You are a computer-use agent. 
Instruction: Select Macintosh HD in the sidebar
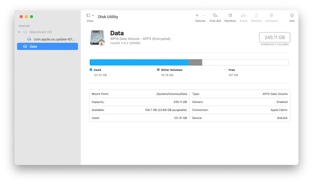41,32
